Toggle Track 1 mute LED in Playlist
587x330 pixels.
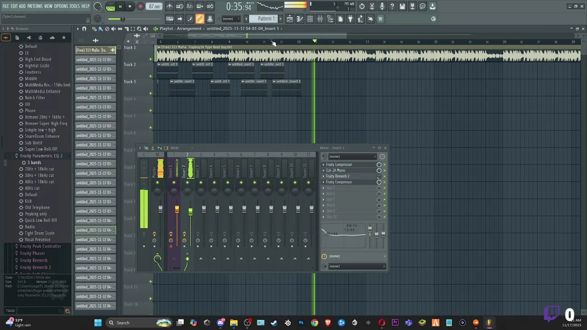pyautogui.click(x=151, y=59)
